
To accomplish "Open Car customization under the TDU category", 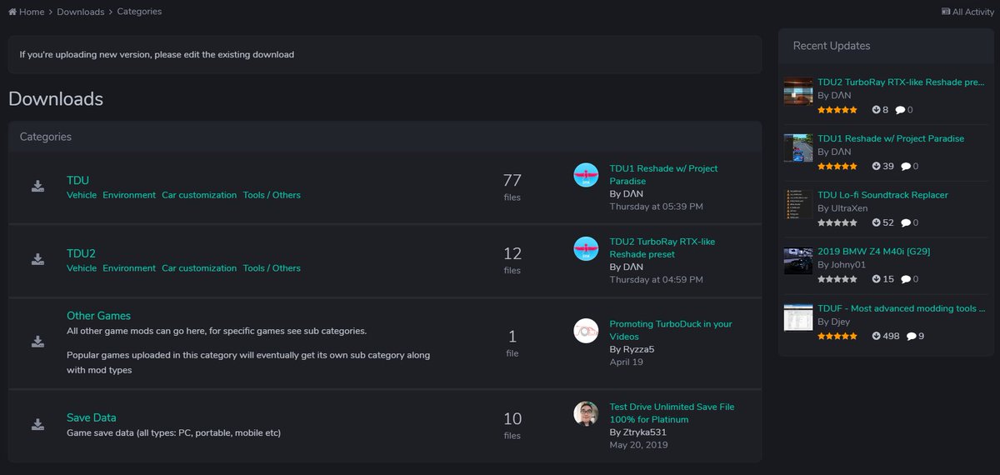I will 199,195.
